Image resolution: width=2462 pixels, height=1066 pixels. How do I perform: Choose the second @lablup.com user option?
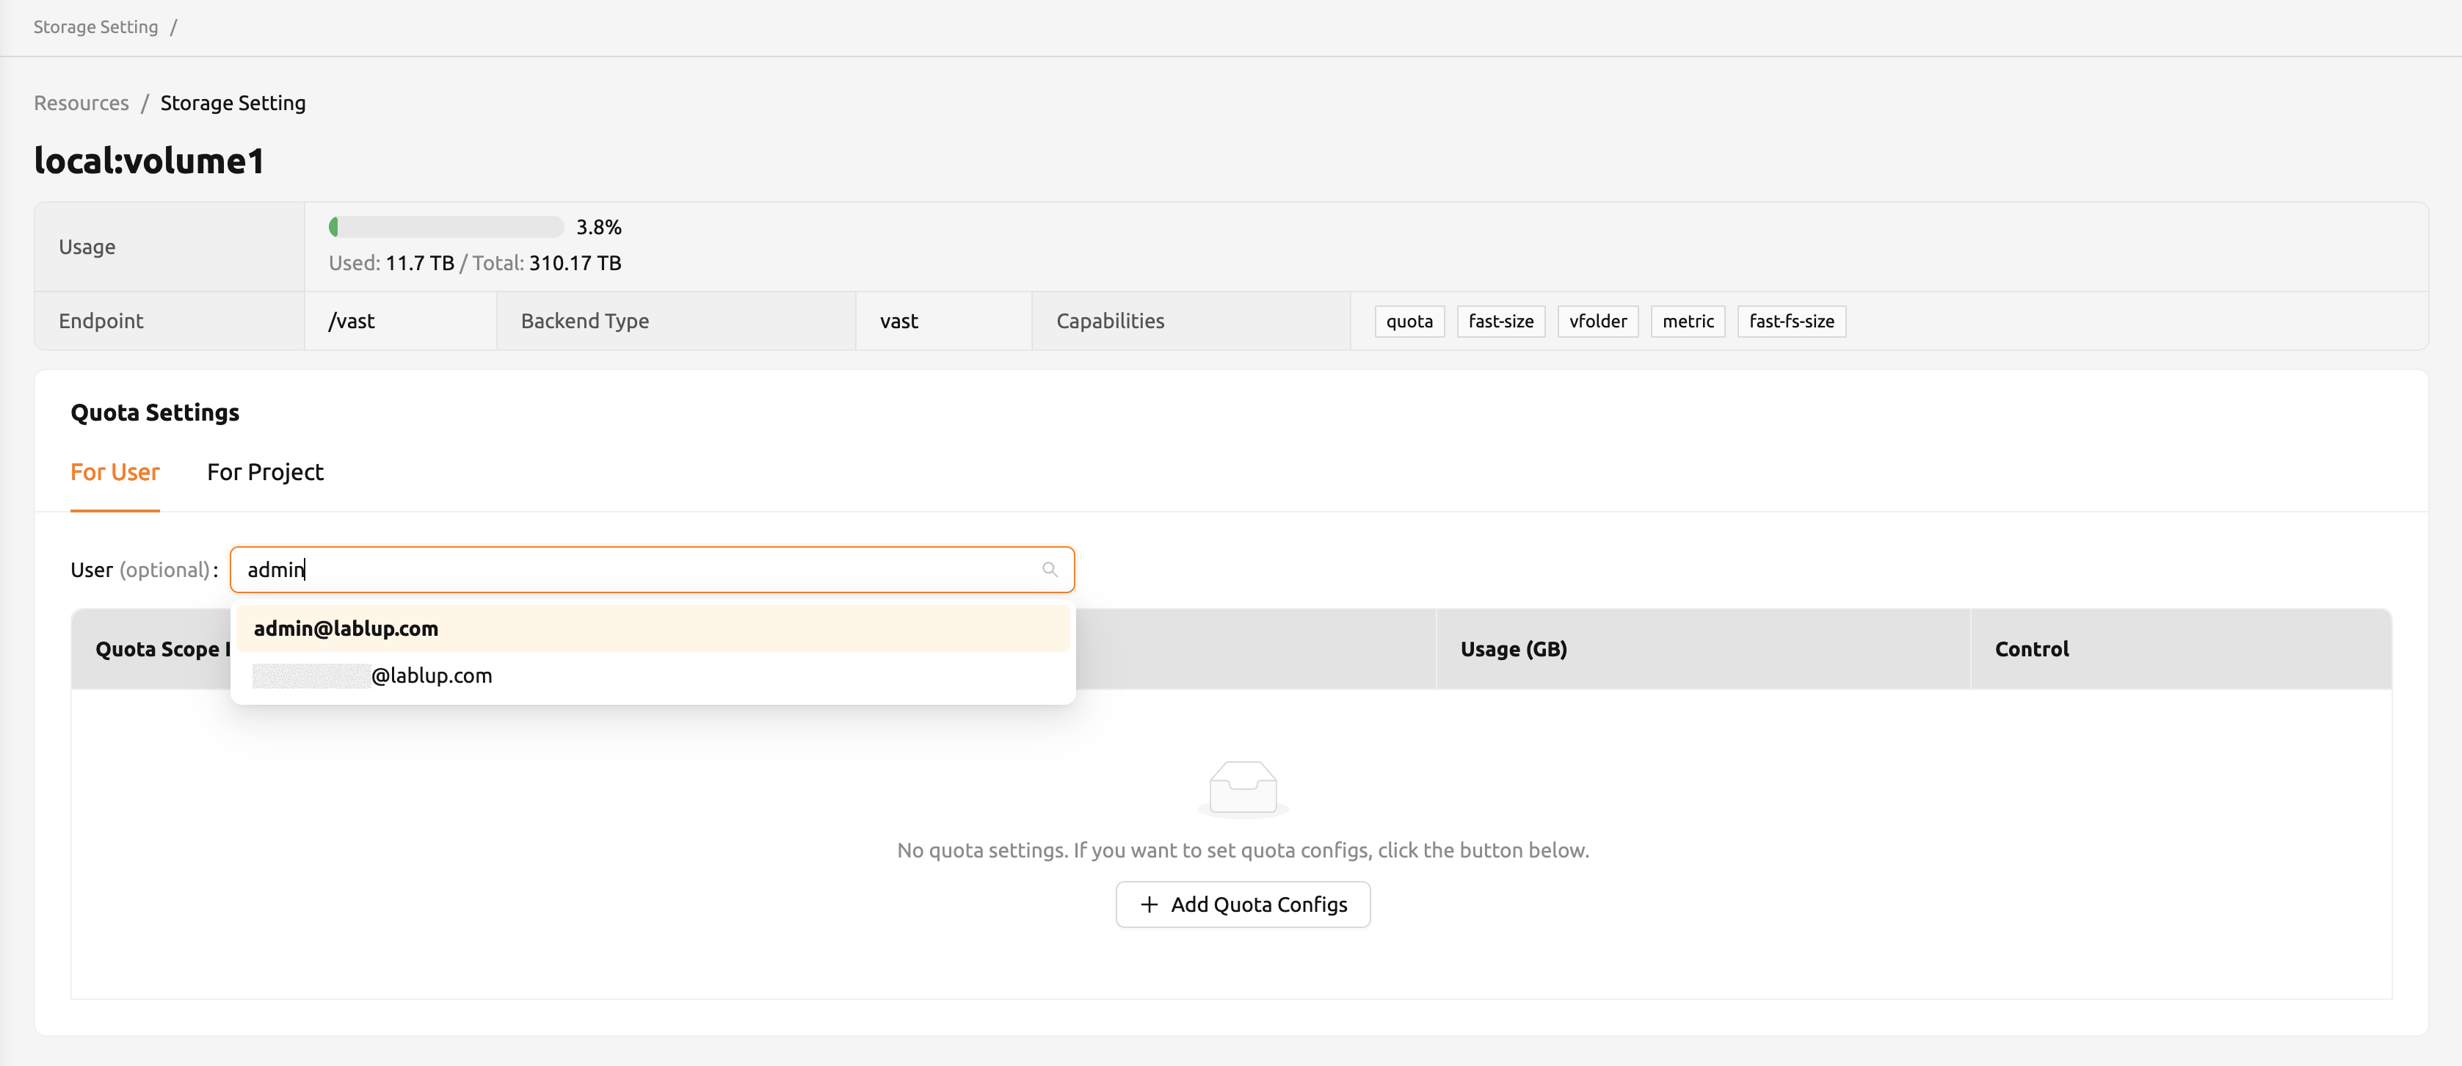(653, 675)
